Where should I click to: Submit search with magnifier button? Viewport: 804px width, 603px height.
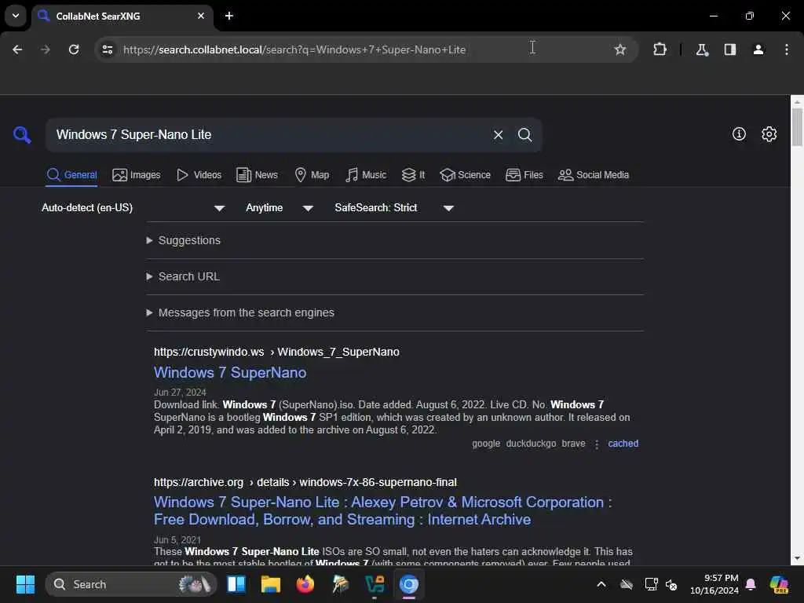[x=524, y=135]
